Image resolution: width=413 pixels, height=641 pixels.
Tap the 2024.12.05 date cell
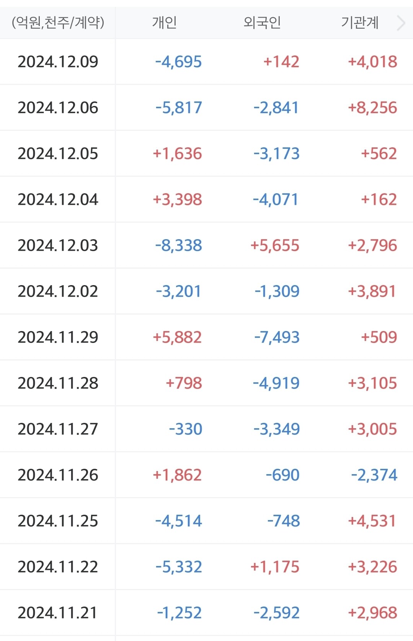[x=58, y=154]
